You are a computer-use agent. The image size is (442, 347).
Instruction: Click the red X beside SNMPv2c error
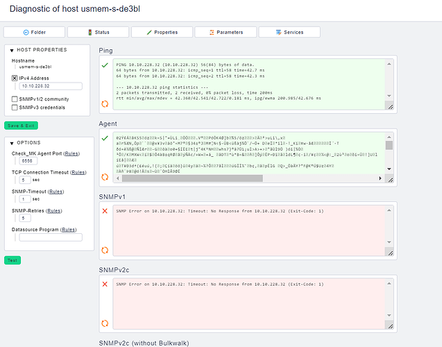[105, 284]
